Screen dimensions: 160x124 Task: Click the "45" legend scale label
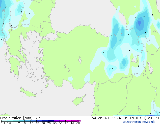pyautogui.click(x=72, y=123)
